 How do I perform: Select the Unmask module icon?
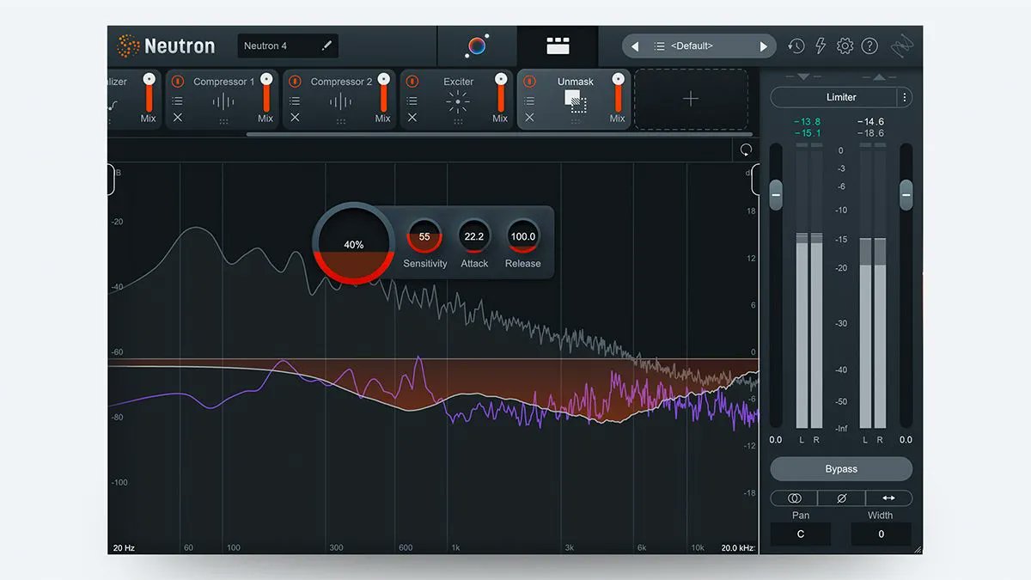pos(574,101)
